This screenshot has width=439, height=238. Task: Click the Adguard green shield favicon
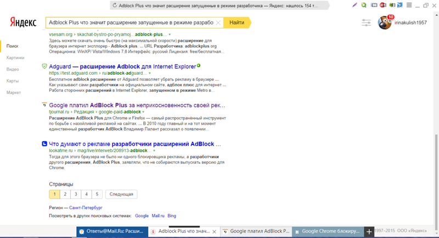pos(44,67)
